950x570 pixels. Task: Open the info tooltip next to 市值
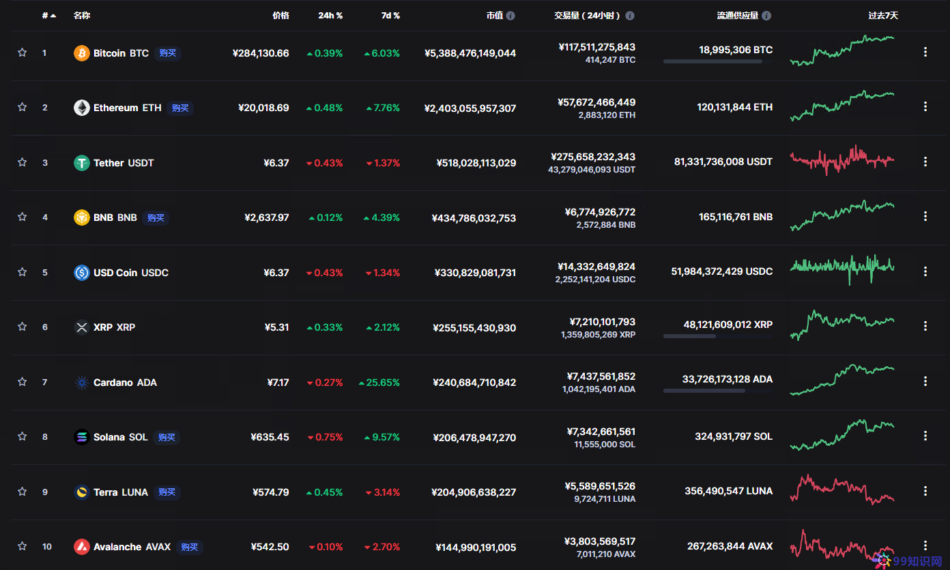point(510,16)
